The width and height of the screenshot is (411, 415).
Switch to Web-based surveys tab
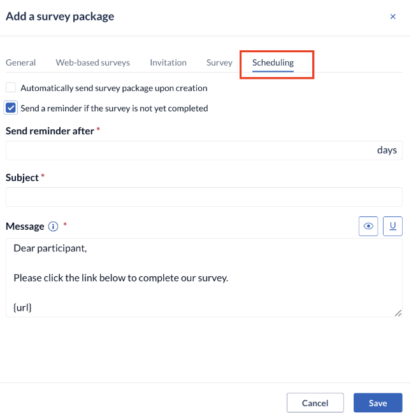coord(93,62)
